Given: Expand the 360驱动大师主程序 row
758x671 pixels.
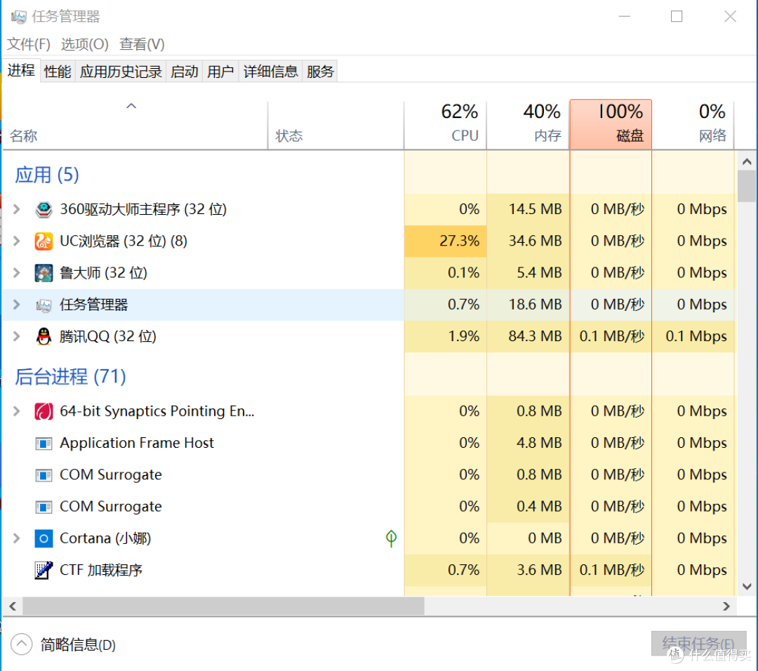Looking at the screenshot, I should coord(16,209).
